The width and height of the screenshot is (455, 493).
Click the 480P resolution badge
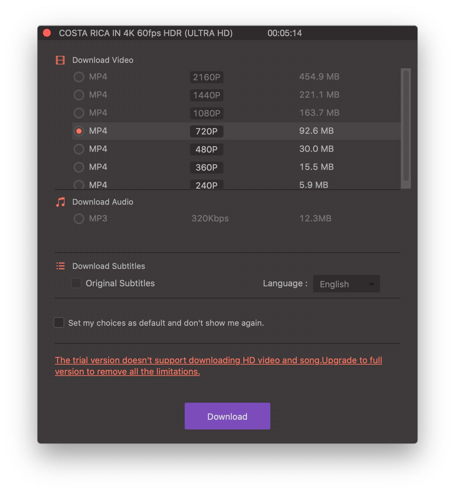(206, 149)
